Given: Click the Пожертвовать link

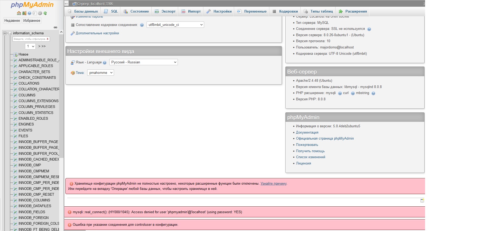Looking at the screenshot, I should [x=307, y=145].
